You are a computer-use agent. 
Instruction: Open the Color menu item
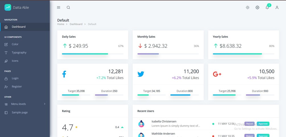[x=25, y=44]
